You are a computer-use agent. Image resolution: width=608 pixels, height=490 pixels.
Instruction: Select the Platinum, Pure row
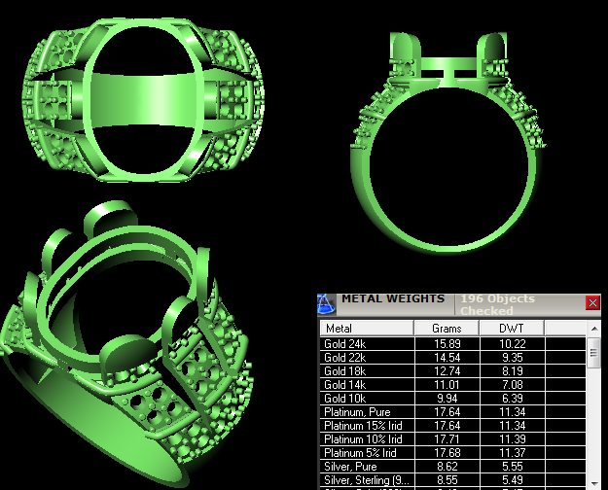coord(452,411)
